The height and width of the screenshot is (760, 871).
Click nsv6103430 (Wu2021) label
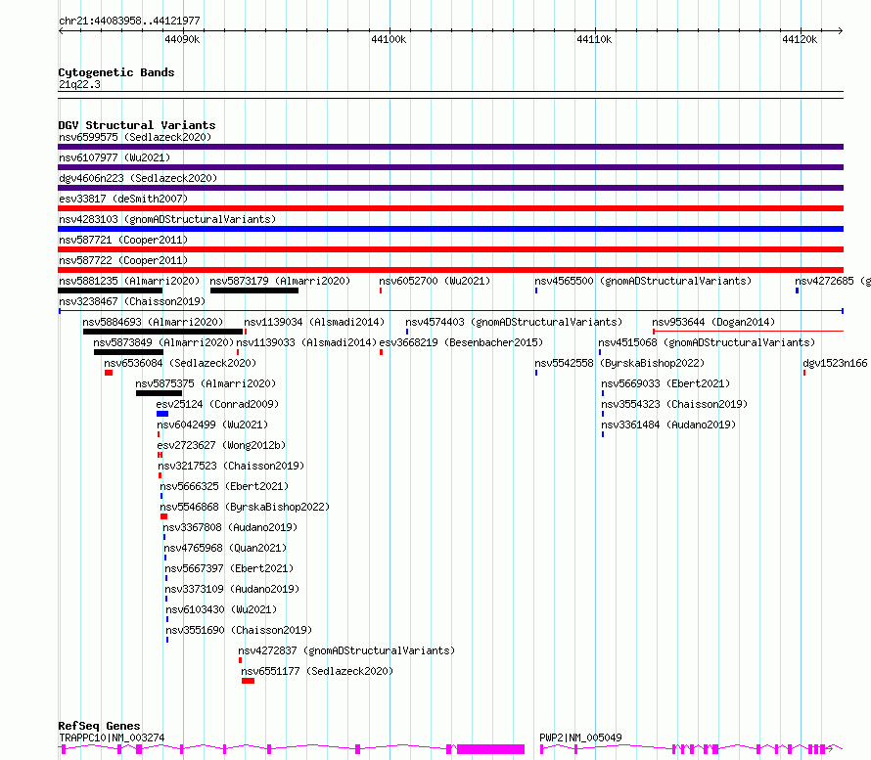coord(221,609)
